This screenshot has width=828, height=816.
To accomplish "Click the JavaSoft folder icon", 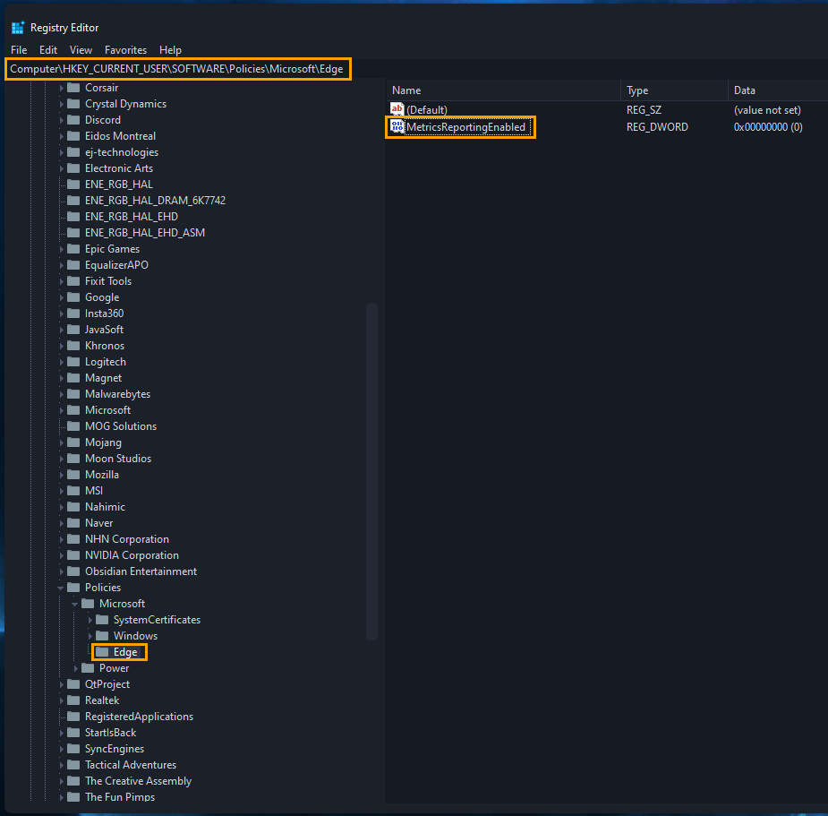I will click(73, 330).
